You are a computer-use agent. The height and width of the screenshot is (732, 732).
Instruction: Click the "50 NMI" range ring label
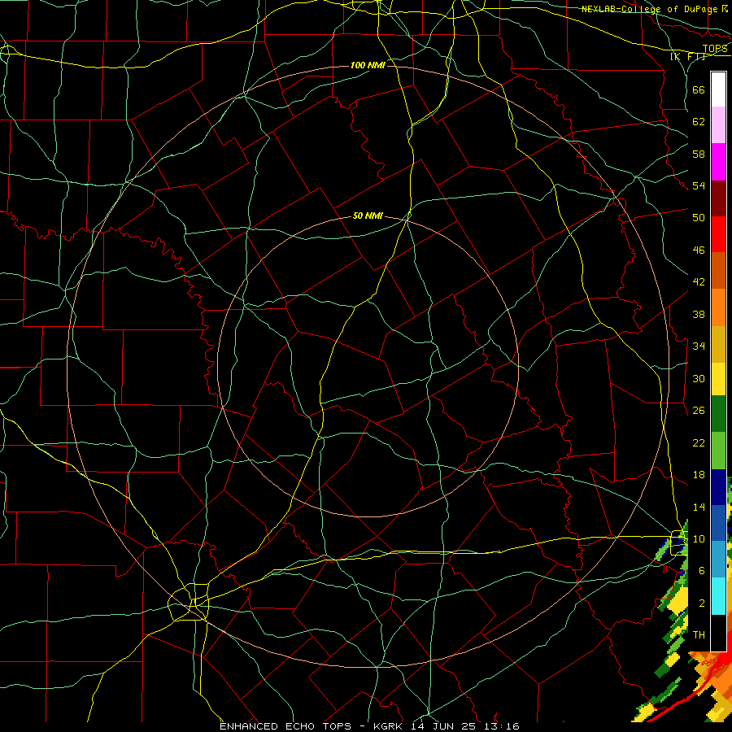click(x=368, y=216)
